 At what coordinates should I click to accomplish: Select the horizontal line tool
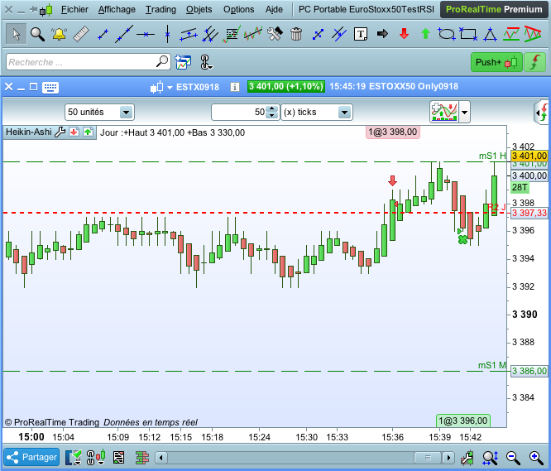(146, 34)
